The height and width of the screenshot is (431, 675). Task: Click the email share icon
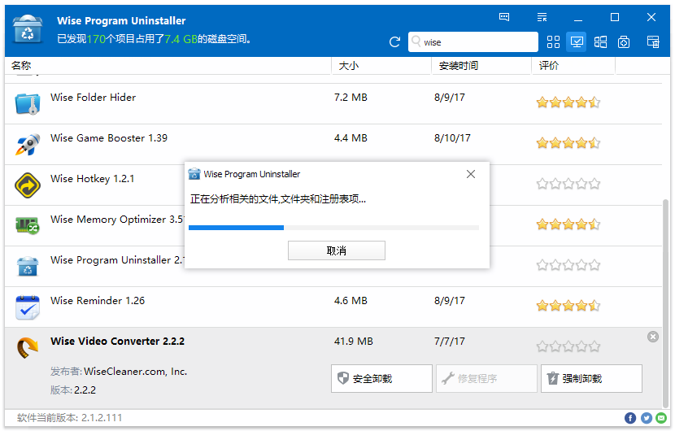point(662,418)
